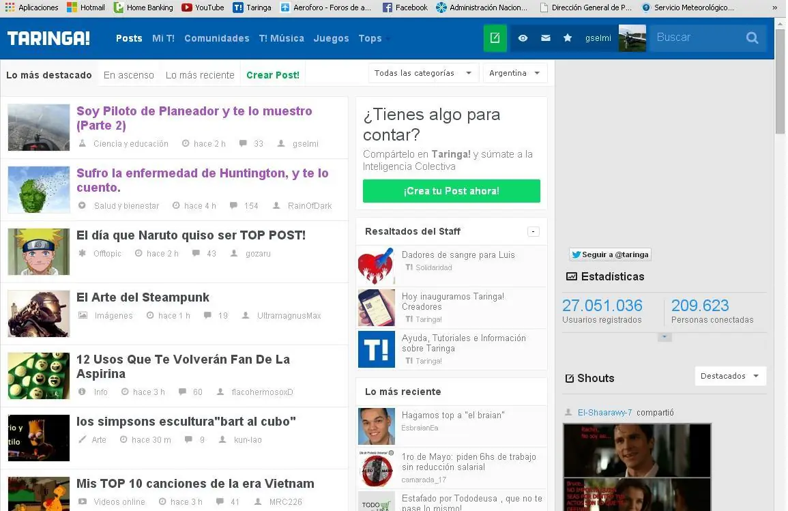Open 12 Usos de la Aspirina post
This screenshot has width=788, height=511.
183,366
